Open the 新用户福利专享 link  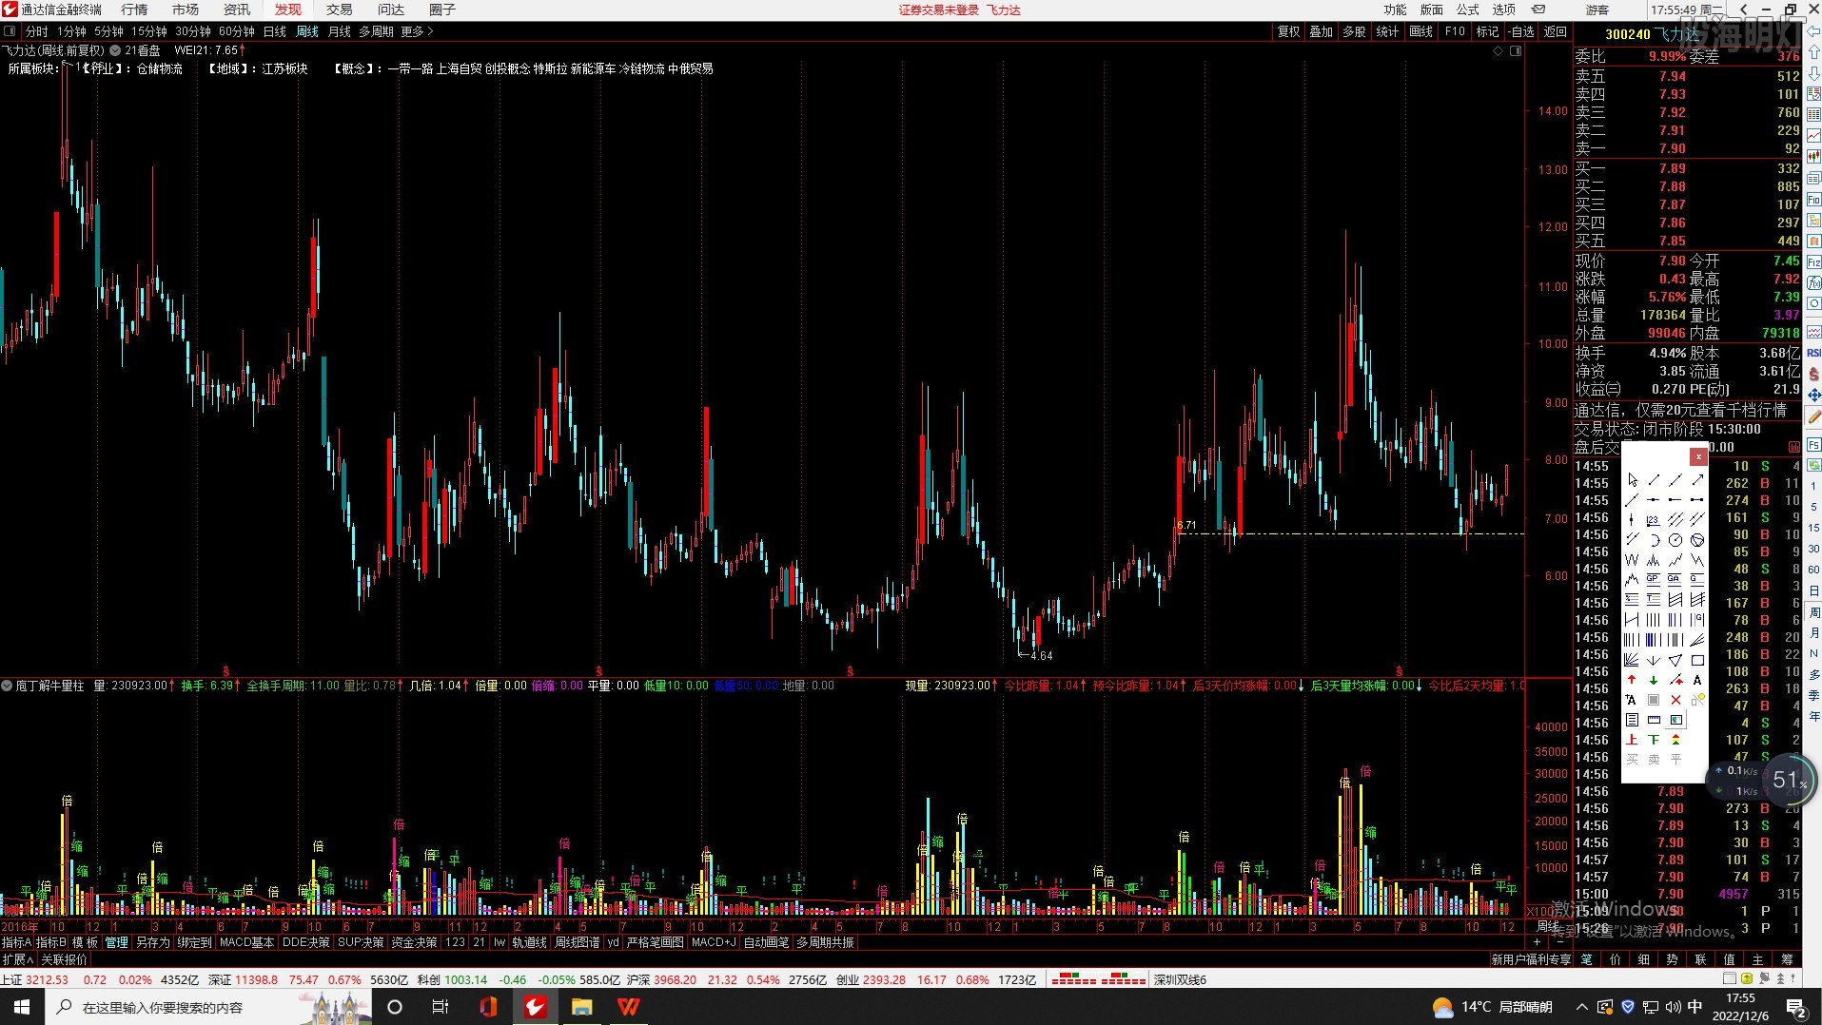click(1530, 959)
